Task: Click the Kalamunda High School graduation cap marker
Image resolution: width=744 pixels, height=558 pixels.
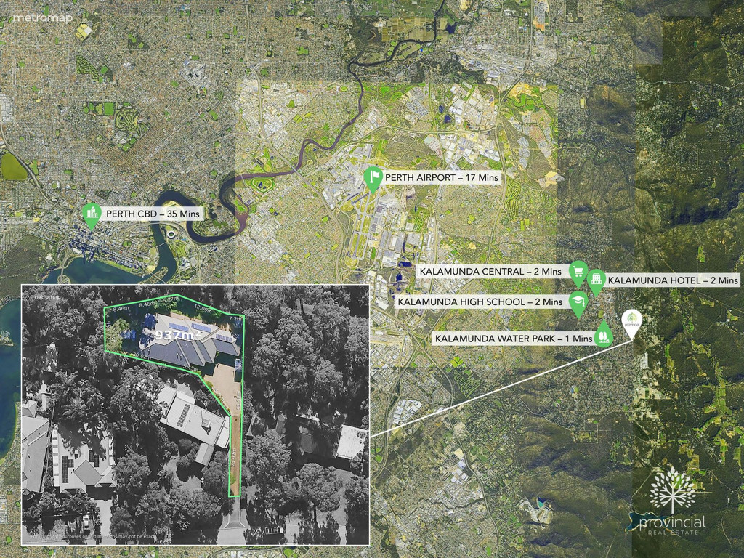Action: (578, 302)
